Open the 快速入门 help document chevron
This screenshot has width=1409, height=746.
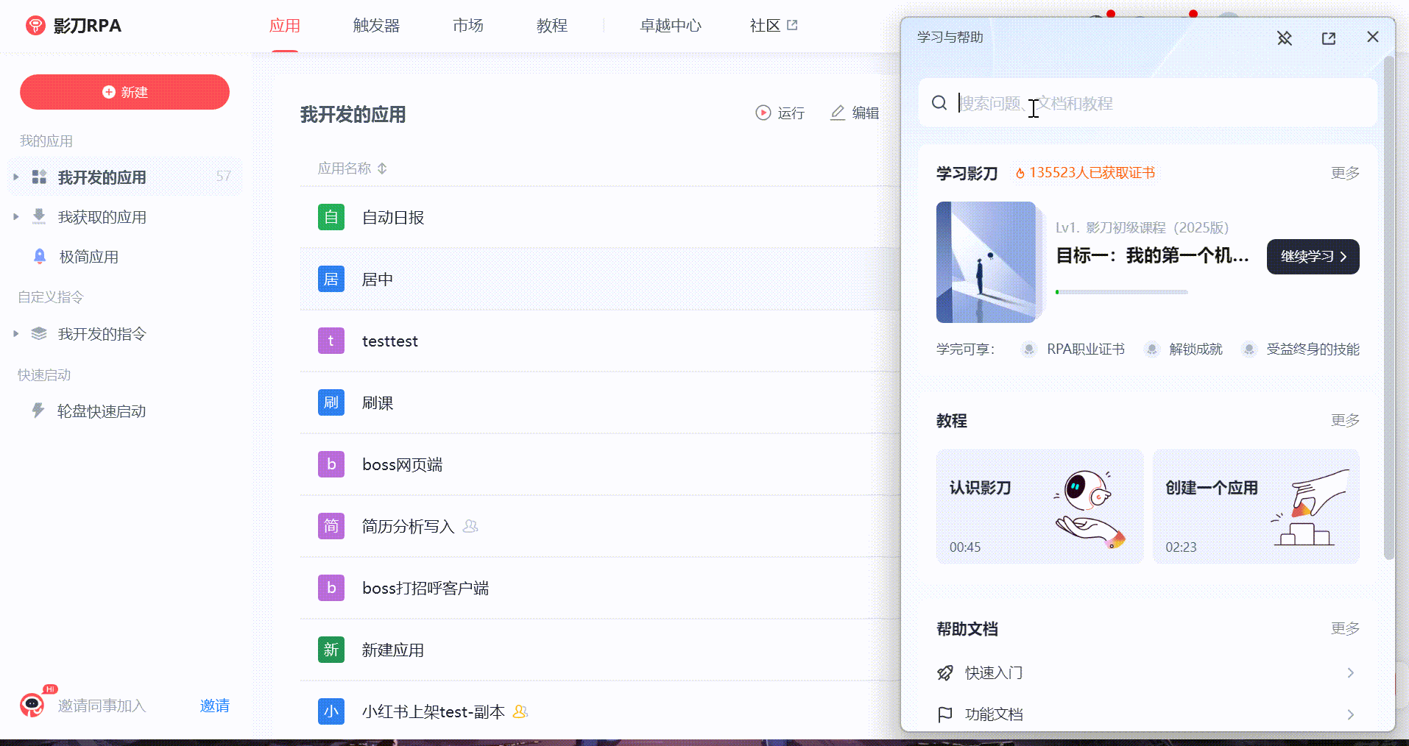[x=1350, y=672]
